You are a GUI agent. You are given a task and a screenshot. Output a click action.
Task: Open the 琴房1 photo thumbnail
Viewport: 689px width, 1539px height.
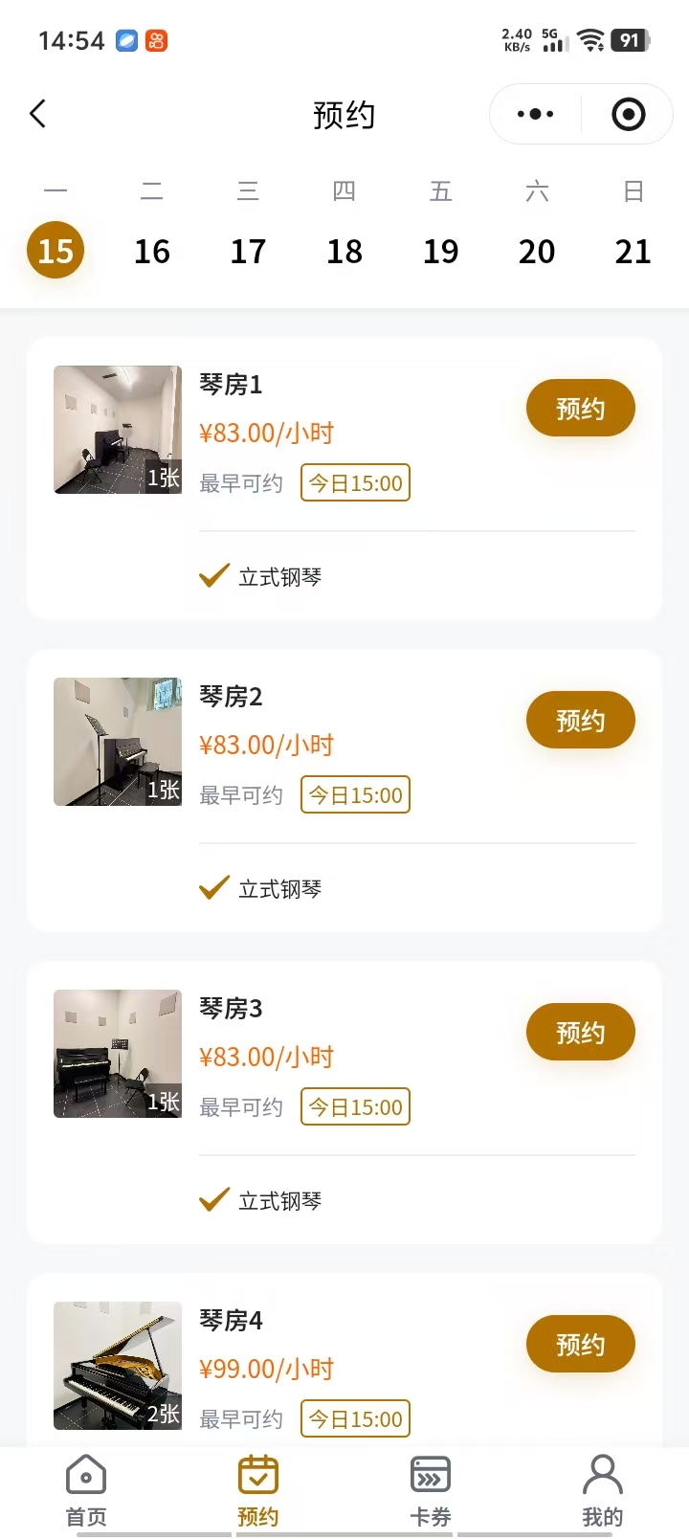click(118, 430)
